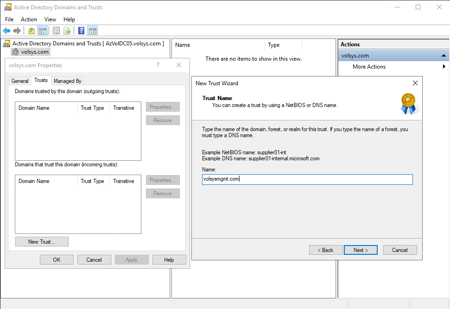450x309 pixels.
Task: Click the Properties toolbar icon
Action: point(56,31)
